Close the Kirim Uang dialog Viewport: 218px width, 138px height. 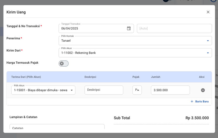point(208,12)
